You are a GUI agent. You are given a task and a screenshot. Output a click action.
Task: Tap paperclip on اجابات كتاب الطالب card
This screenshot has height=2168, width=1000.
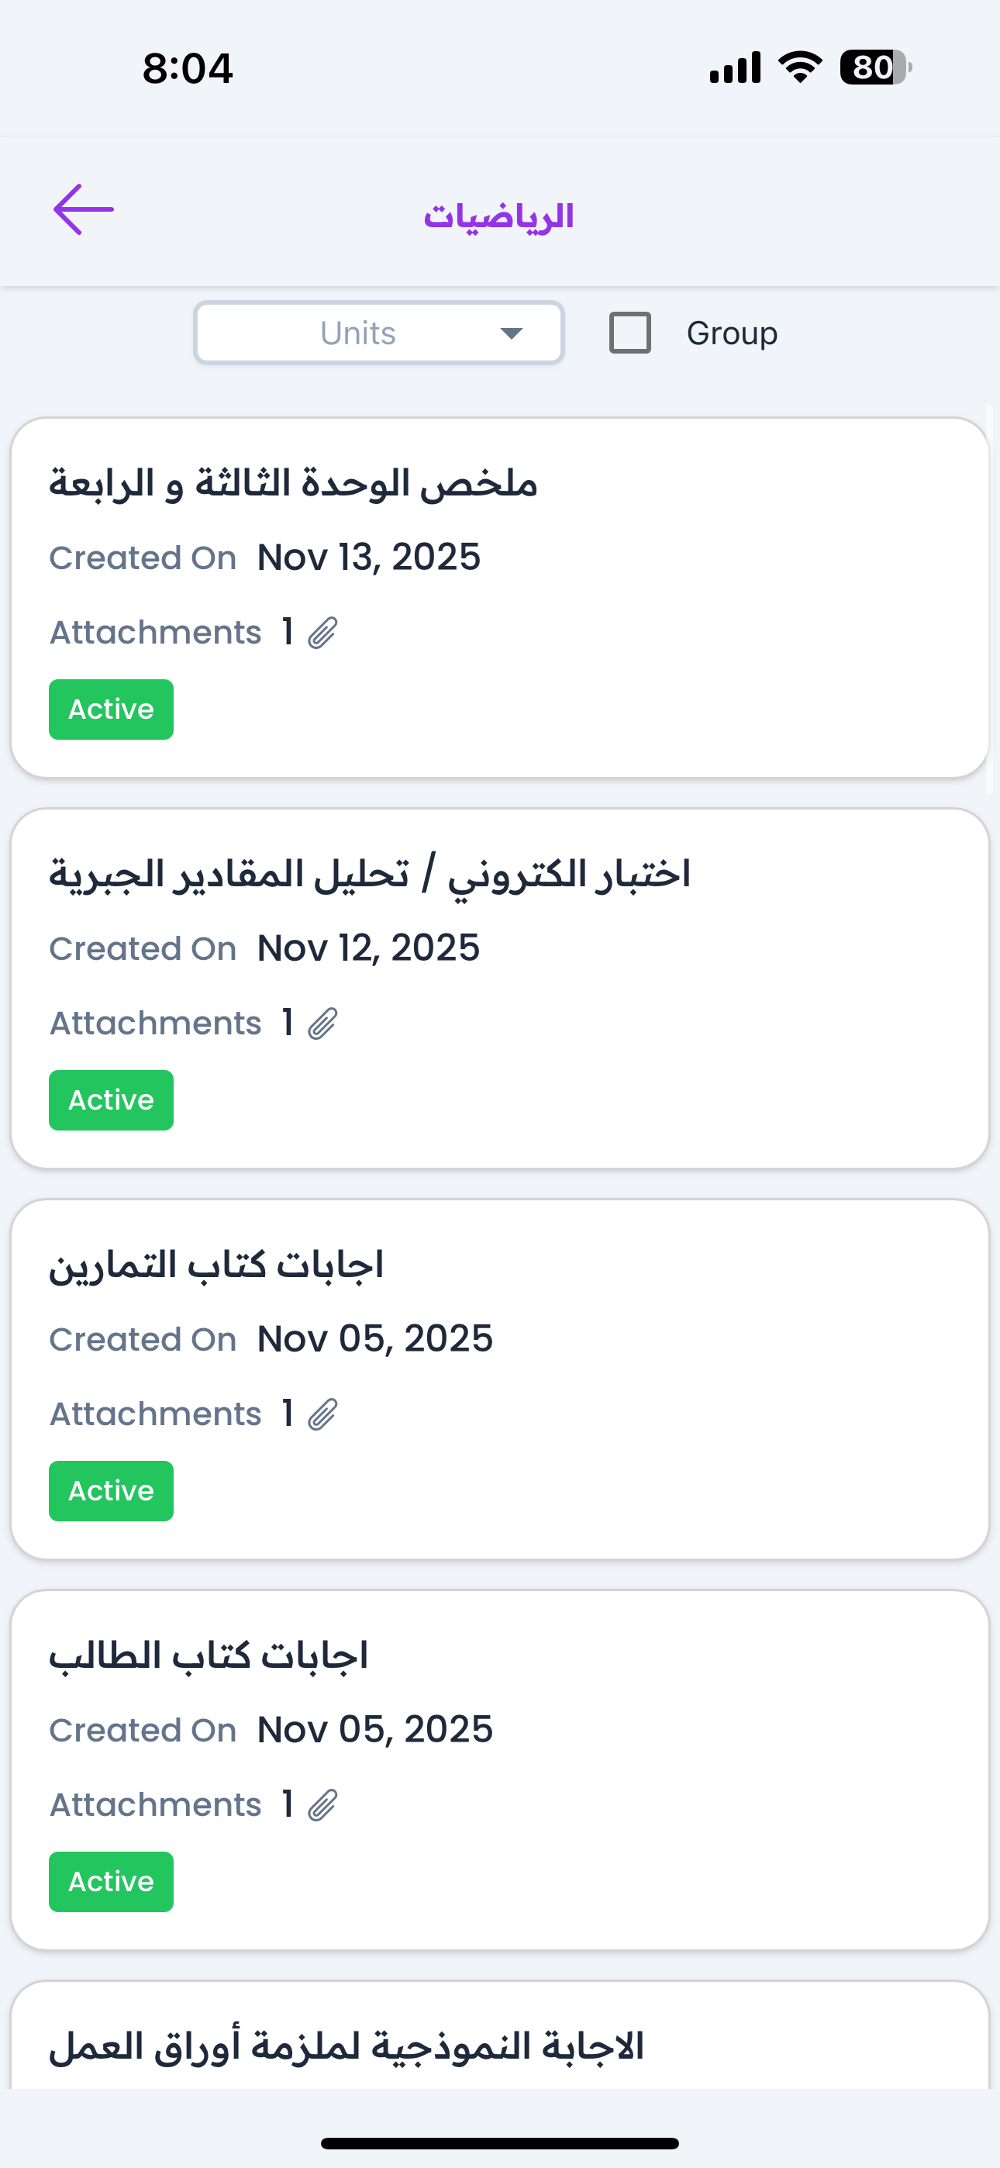[x=322, y=1805]
